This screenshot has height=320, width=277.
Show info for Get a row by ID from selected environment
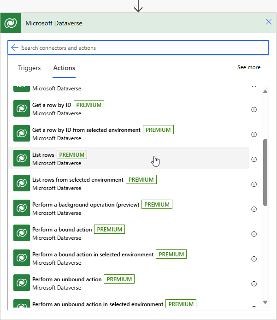pos(254,135)
